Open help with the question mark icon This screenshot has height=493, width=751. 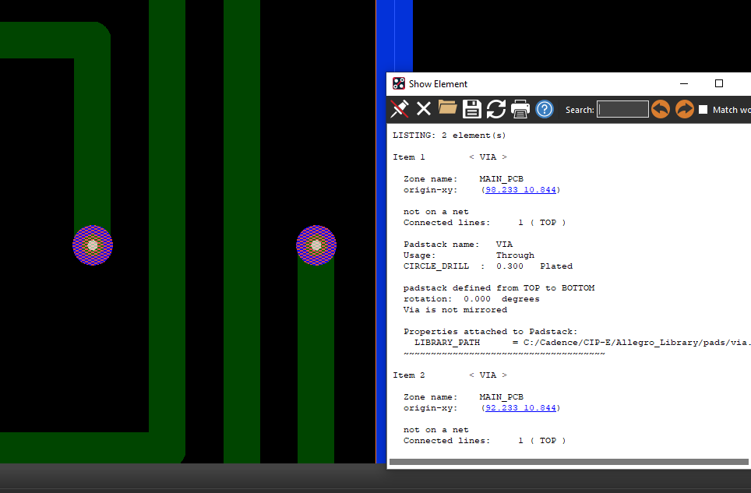coord(545,109)
